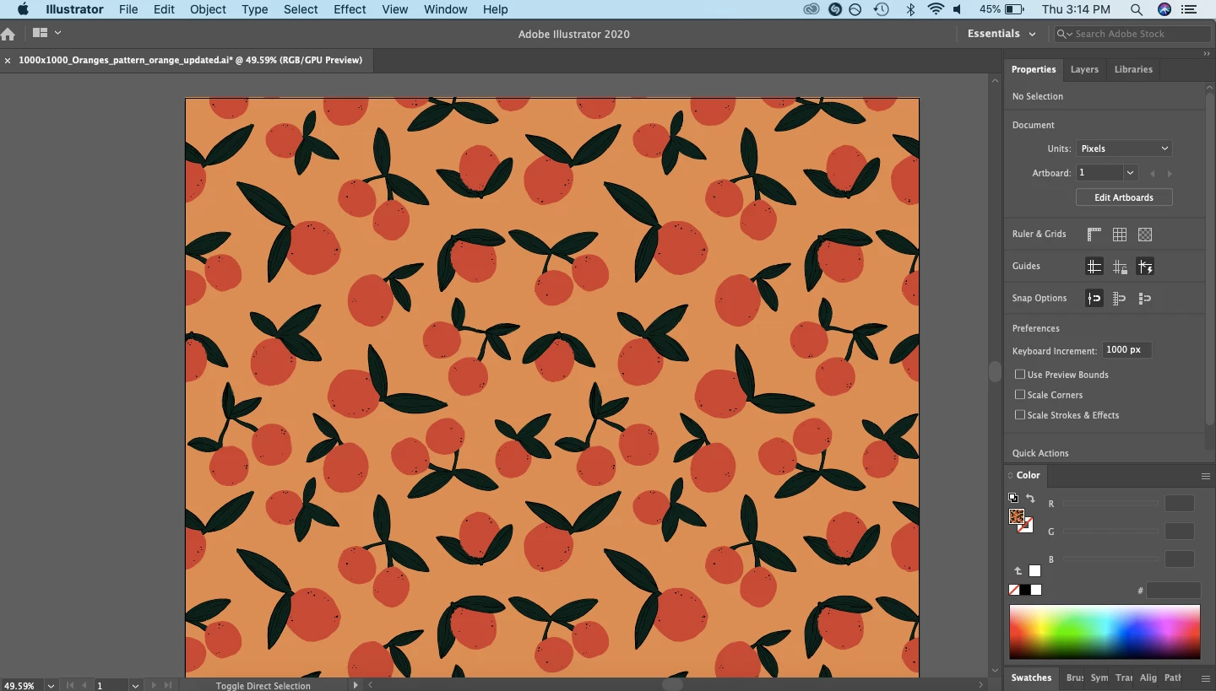Viewport: 1216px width, 691px height.
Task: Close the Oranges pattern document tab
Action: pos(8,61)
